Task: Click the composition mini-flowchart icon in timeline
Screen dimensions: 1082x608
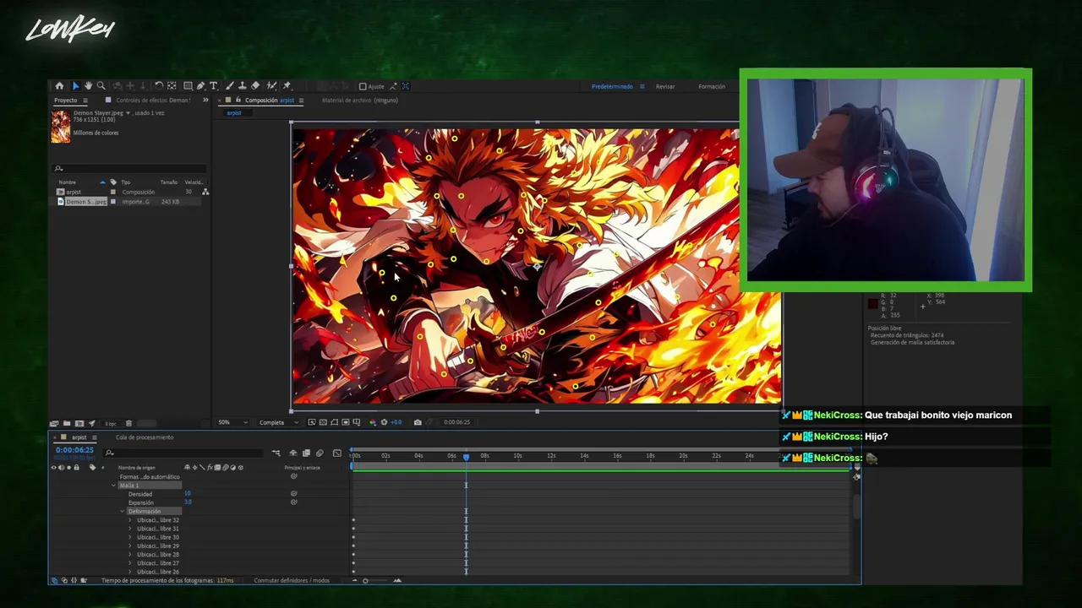Action: point(276,453)
